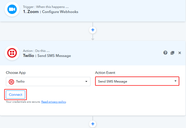Click the Zoom trigger app icon

pyautogui.click(x=12, y=9)
